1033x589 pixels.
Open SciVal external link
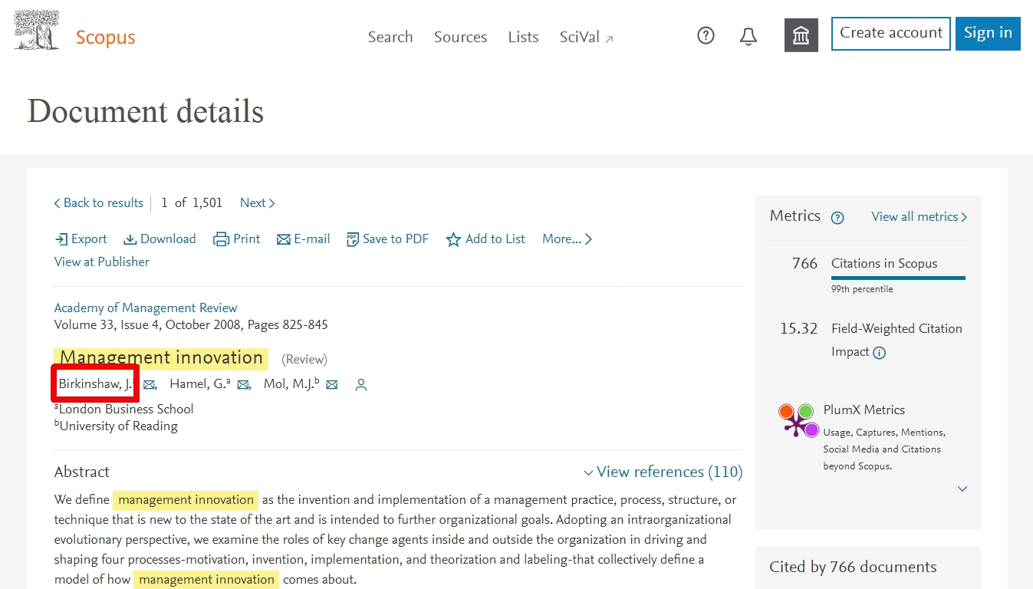point(587,37)
